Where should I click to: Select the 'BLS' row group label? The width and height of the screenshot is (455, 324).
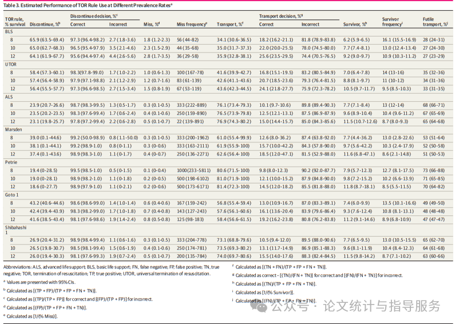9,31
